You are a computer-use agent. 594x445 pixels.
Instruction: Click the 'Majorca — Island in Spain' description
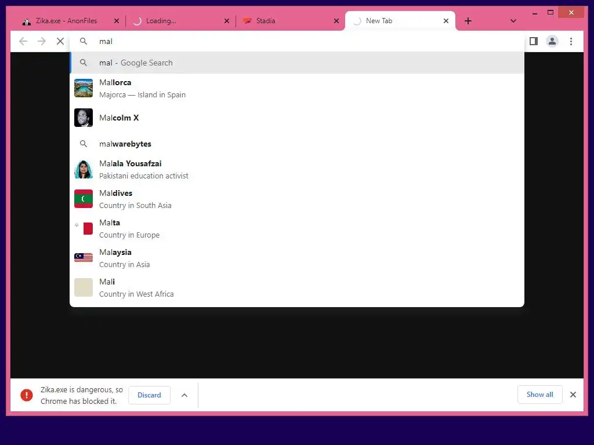click(143, 95)
